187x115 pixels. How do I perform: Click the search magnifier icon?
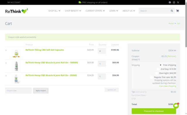click(x=172, y=11)
